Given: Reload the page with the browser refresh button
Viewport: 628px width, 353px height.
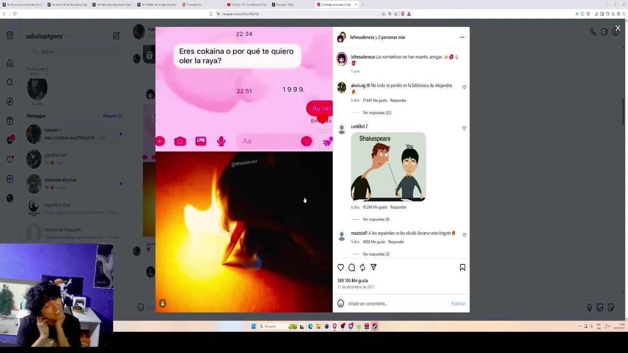Looking at the screenshot, I should 15,14.
